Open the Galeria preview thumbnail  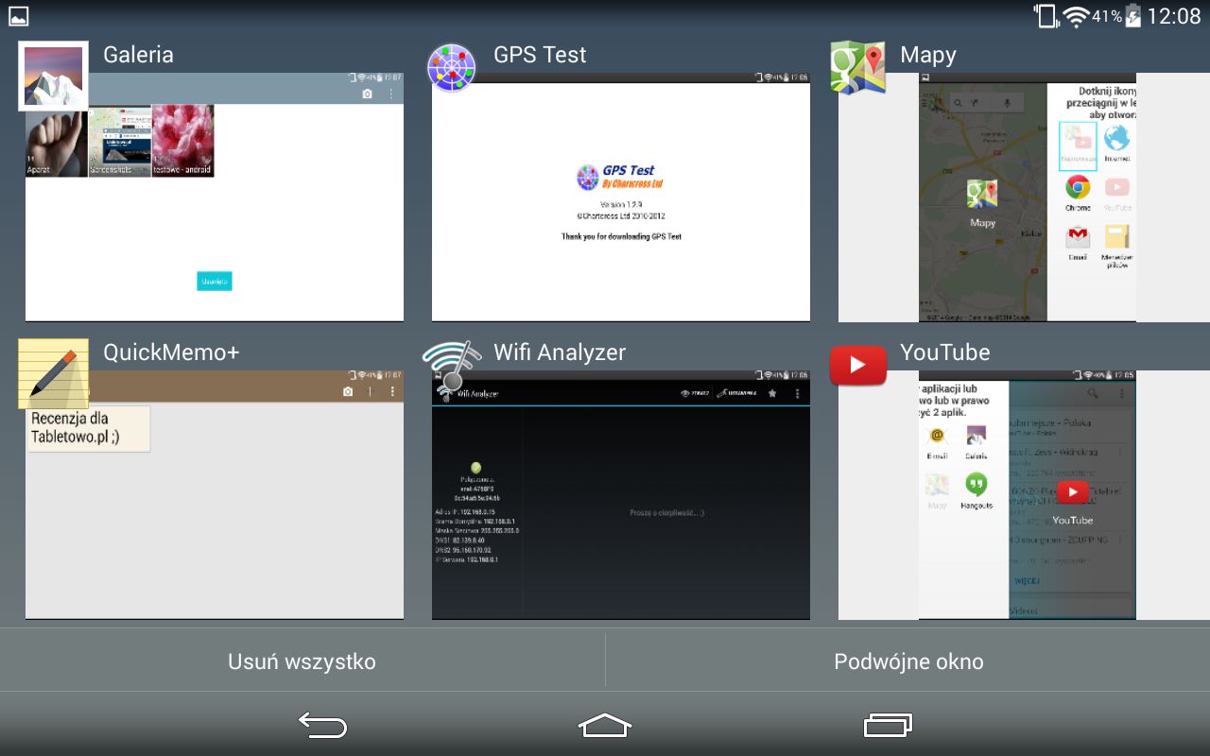pos(215,198)
